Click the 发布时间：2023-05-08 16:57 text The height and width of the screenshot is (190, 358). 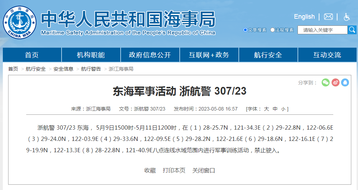pos(206,109)
